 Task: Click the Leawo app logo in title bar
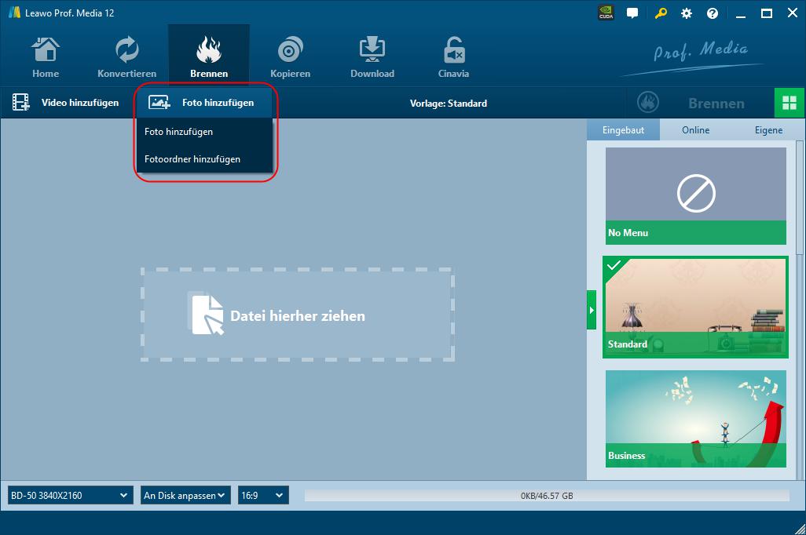pos(14,13)
